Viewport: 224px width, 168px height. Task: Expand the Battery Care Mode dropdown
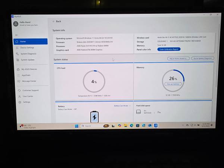point(122,106)
